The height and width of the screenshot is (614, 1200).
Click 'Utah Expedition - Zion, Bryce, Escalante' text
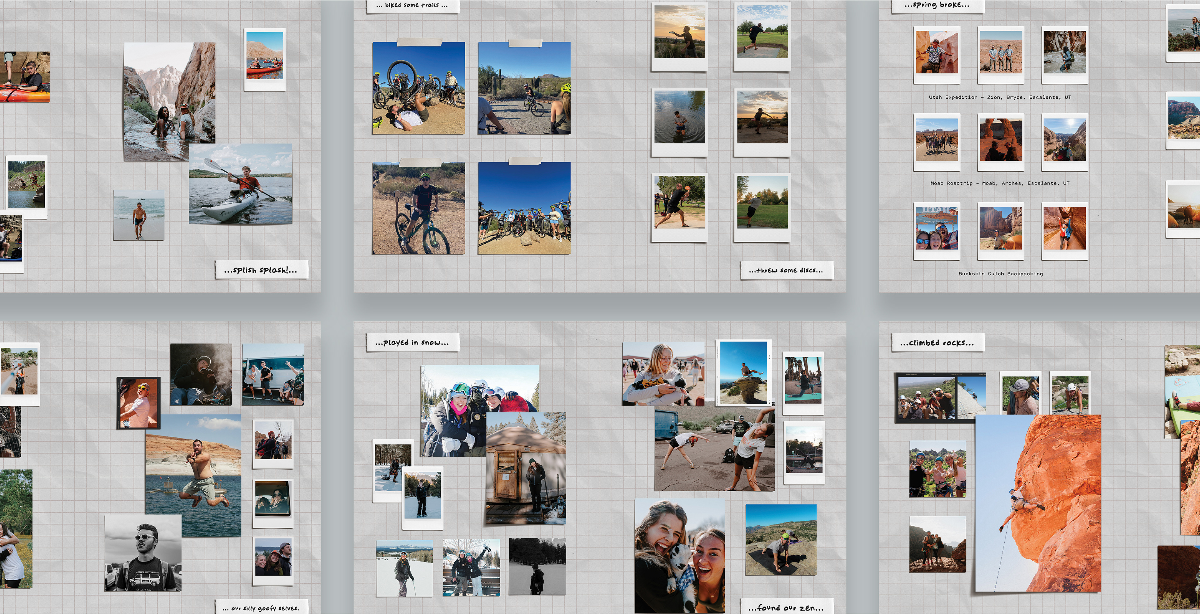[1000, 97]
